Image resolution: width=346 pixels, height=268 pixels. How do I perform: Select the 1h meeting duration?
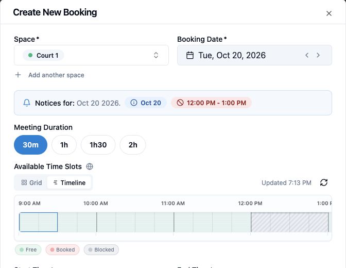pos(64,145)
